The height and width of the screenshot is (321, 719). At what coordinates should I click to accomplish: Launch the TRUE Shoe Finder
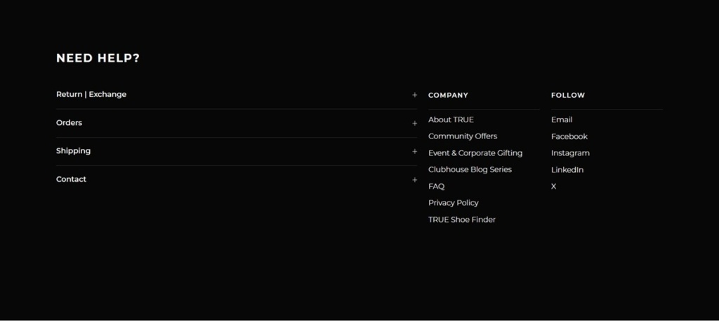[462, 220]
